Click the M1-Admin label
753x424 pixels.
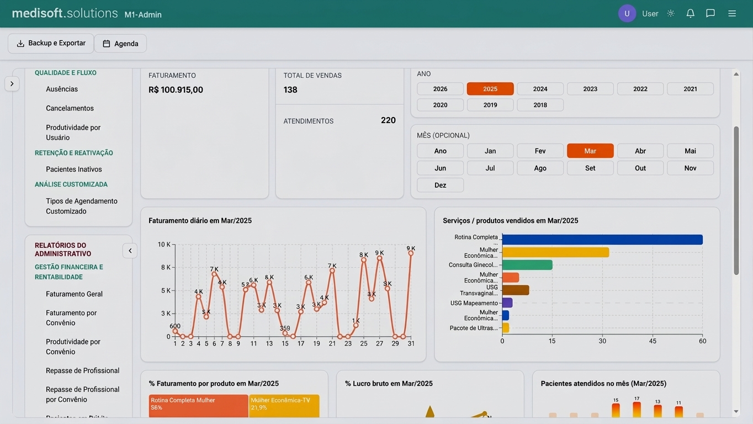pos(143,15)
